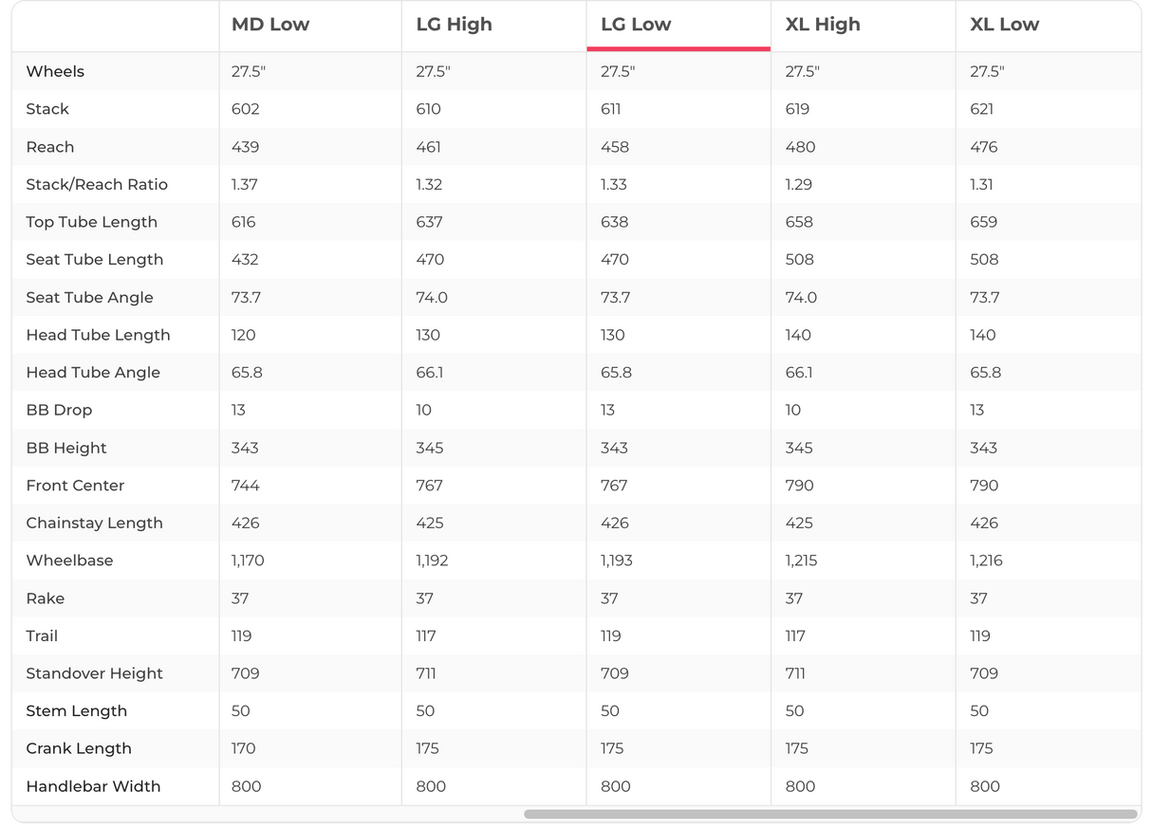
Task: Select the LG High column header
Action: pos(454,25)
